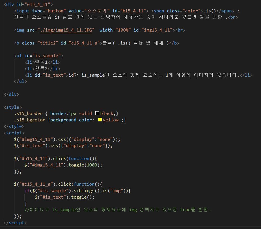Viewport: 261px width, 229px height.
Task: Open the underlined ./img/img15_4_11.JPG path
Action: click(x=66, y=30)
